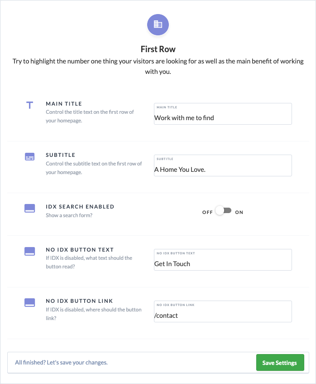316x384 pixels.
Task: Focus the No IDX Button Text field
Action: tap(223, 260)
